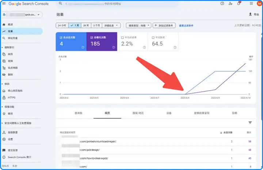Expand 安全问题和人工处置措施 section

click(x=2, y=123)
